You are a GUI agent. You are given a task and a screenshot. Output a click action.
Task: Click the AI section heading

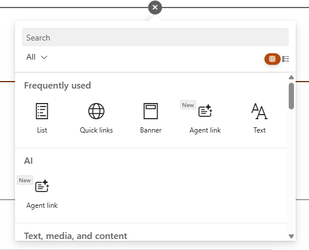point(28,161)
